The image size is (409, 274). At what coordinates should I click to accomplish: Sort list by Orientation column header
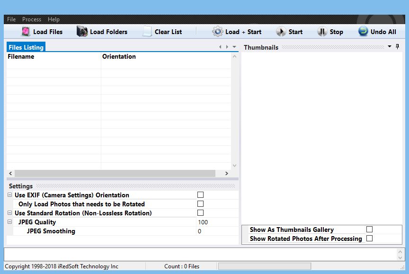[x=119, y=57]
